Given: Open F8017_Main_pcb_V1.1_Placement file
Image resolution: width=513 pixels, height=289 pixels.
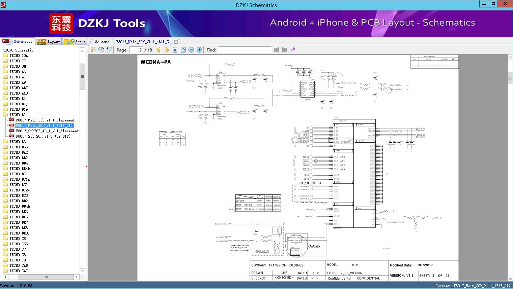Looking at the screenshot, I should [45, 120].
